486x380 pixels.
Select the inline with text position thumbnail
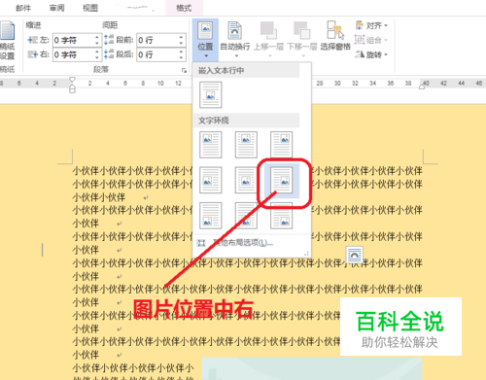(211, 95)
